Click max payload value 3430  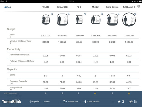pyautogui.click(x=112, y=89)
